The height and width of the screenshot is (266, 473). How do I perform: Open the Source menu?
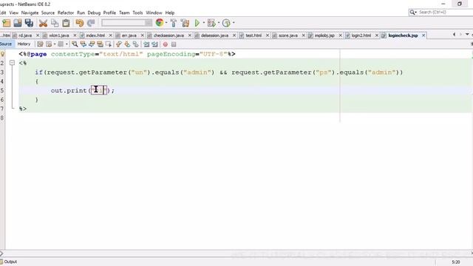click(48, 13)
